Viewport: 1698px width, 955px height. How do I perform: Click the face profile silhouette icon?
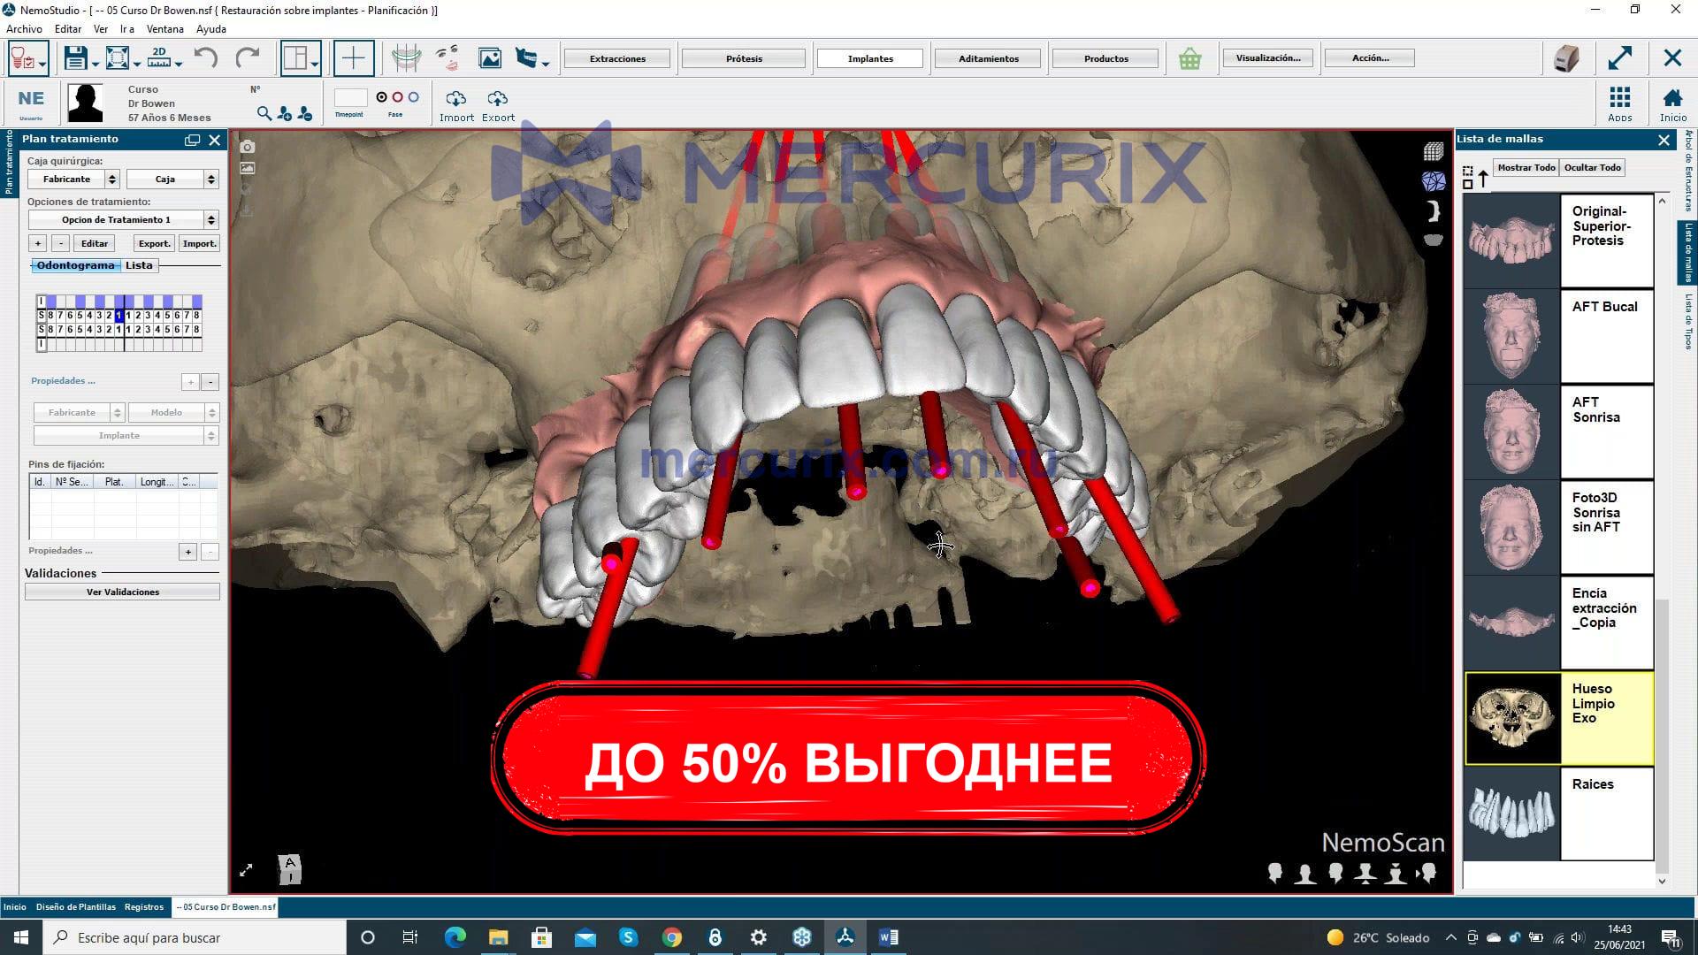click(x=1434, y=210)
